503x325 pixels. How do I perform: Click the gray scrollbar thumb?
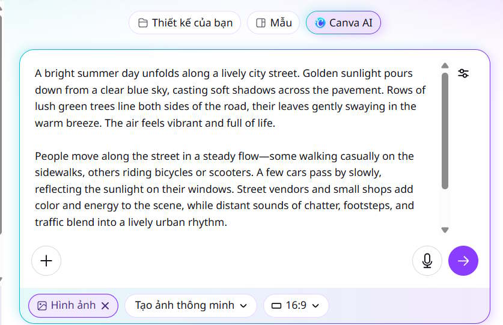445,129
